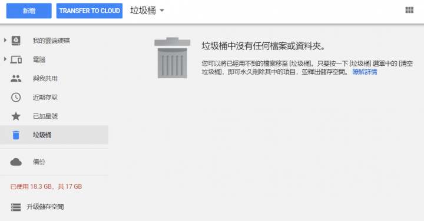Screen dimensions: 424x221
Task: Click the starred star icon
Action: click(x=16, y=116)
